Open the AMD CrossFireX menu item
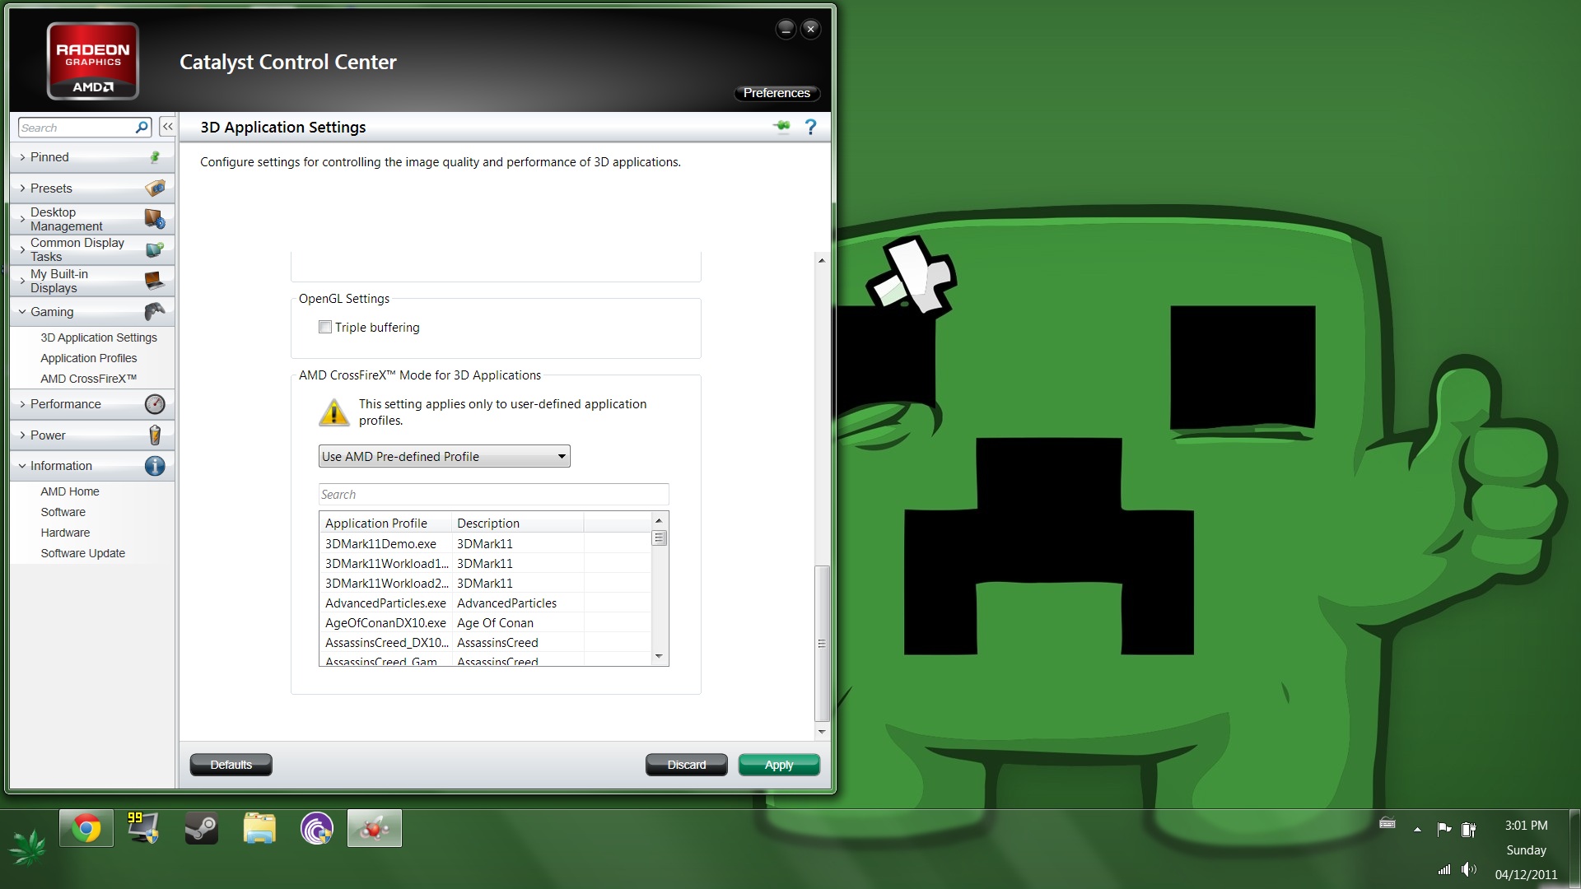 (x=88, y=379)
